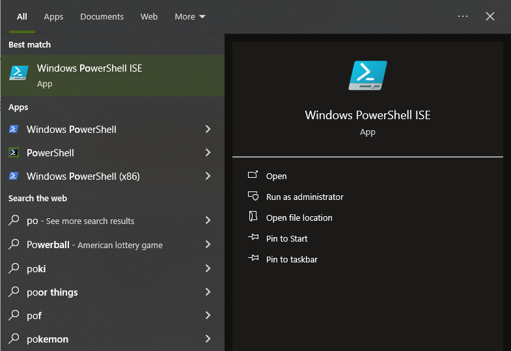Expand the More filter dropdown
Image resolution: width=511 pixels, height=351 pixels.
tap(189, 17)
